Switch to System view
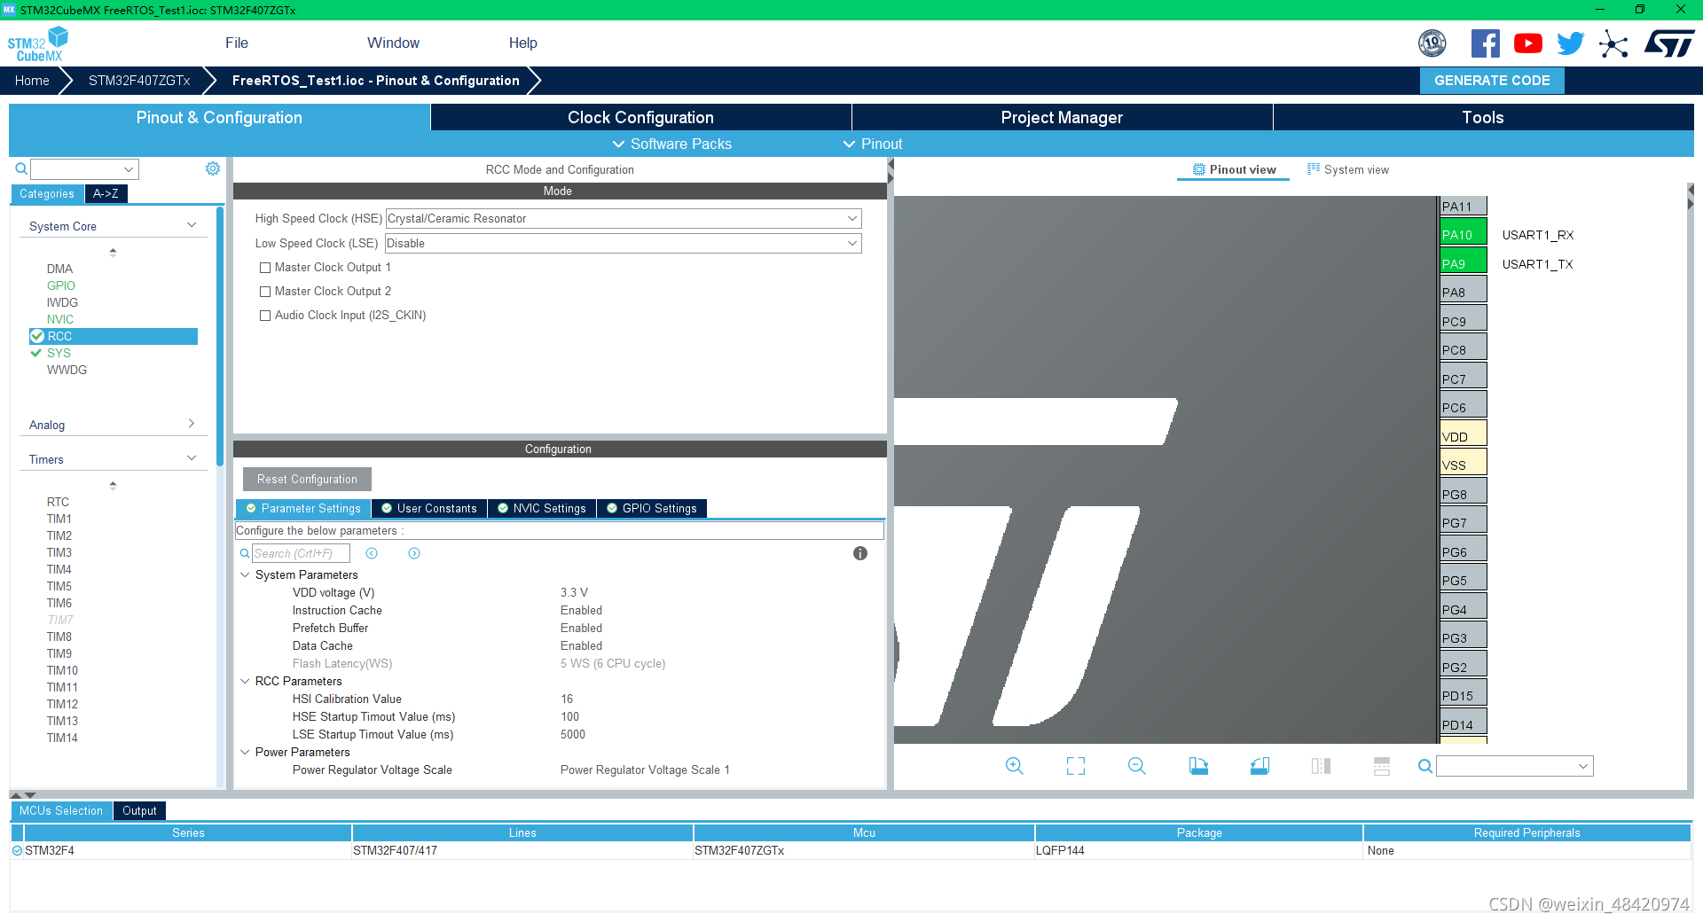The width and height of the screenshot is (1703, 922). click(x=1348, y=169)
